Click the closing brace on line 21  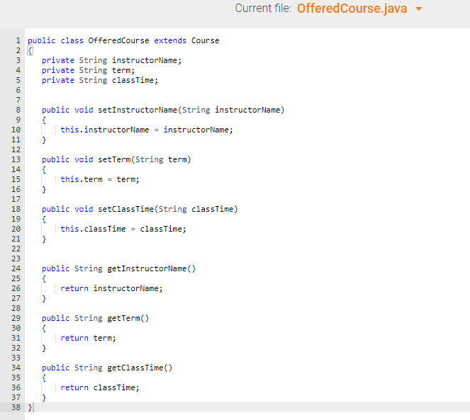click(x=44, y=239)
